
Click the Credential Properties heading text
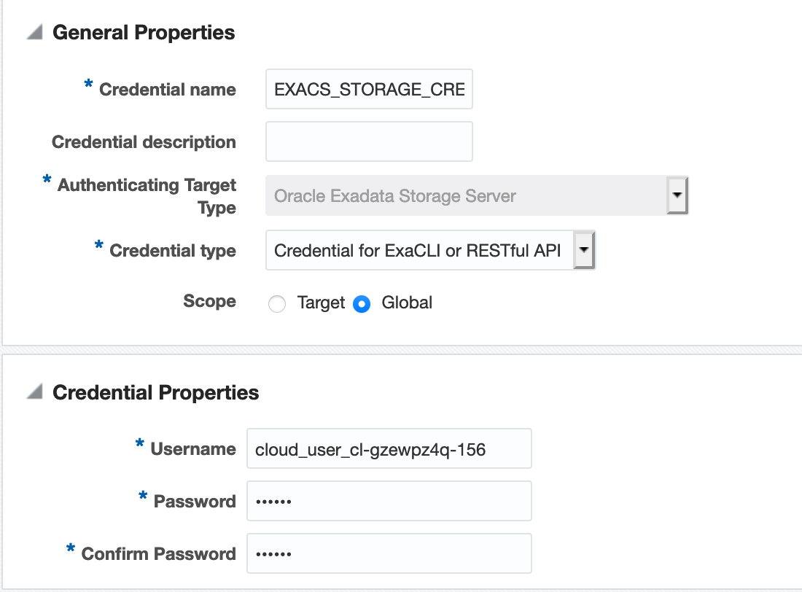point(156,393)
